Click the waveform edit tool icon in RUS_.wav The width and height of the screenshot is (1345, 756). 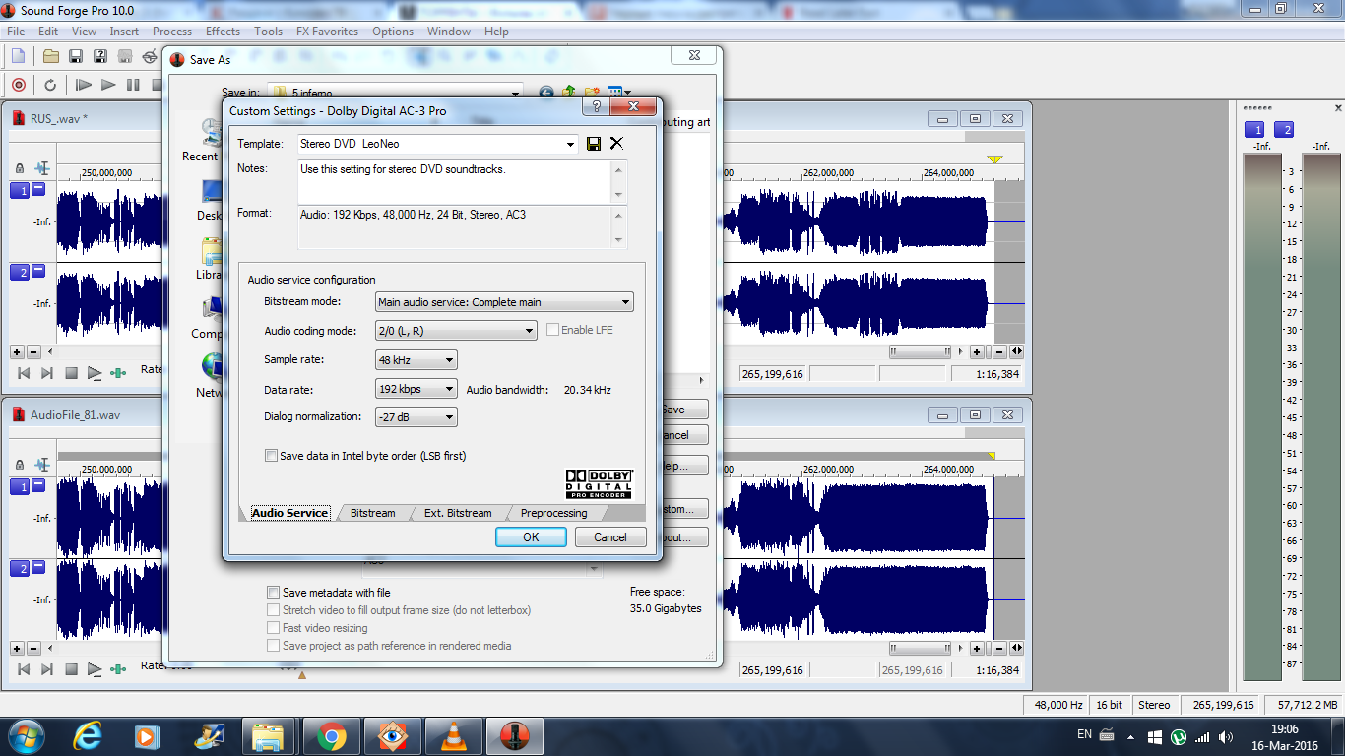click(42, 169)
